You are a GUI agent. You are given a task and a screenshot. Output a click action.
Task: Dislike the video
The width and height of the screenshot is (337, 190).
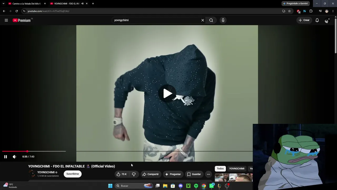pos(134,174)
